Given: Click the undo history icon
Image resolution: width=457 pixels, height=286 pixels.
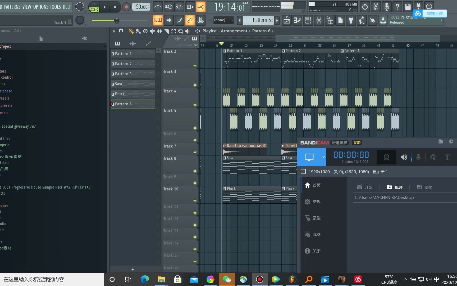Looking at the screenshot, I should [365, 7].
